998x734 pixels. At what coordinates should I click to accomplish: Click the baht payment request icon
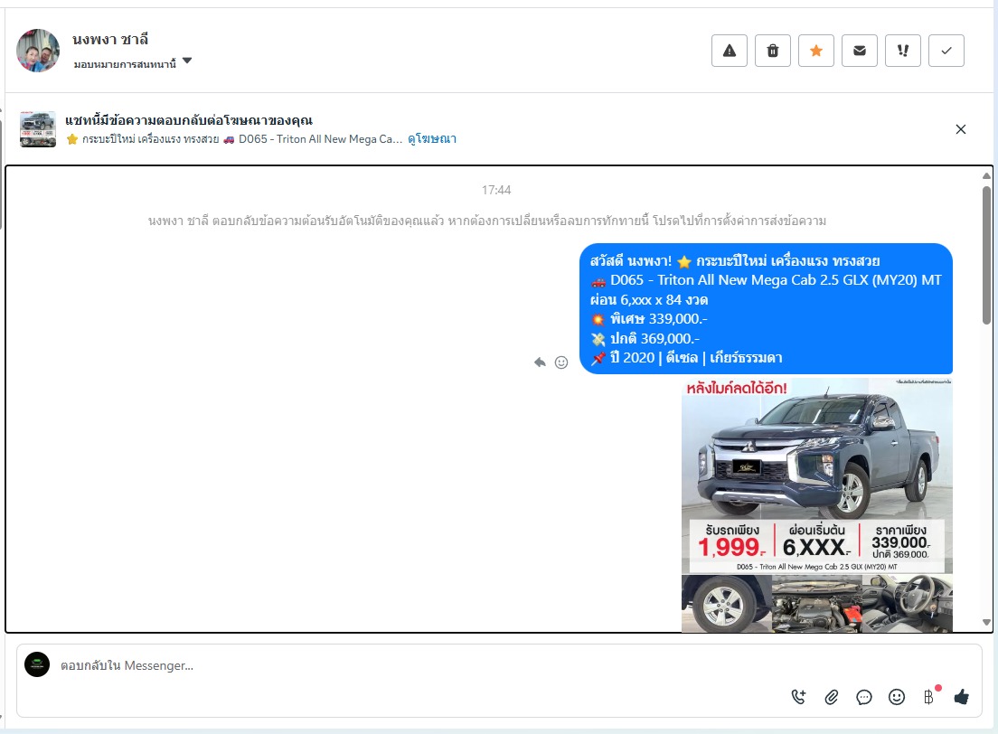click(x=930, y=696)
